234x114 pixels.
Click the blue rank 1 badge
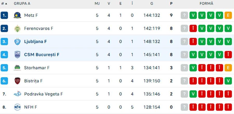click(x=4, y=15)
